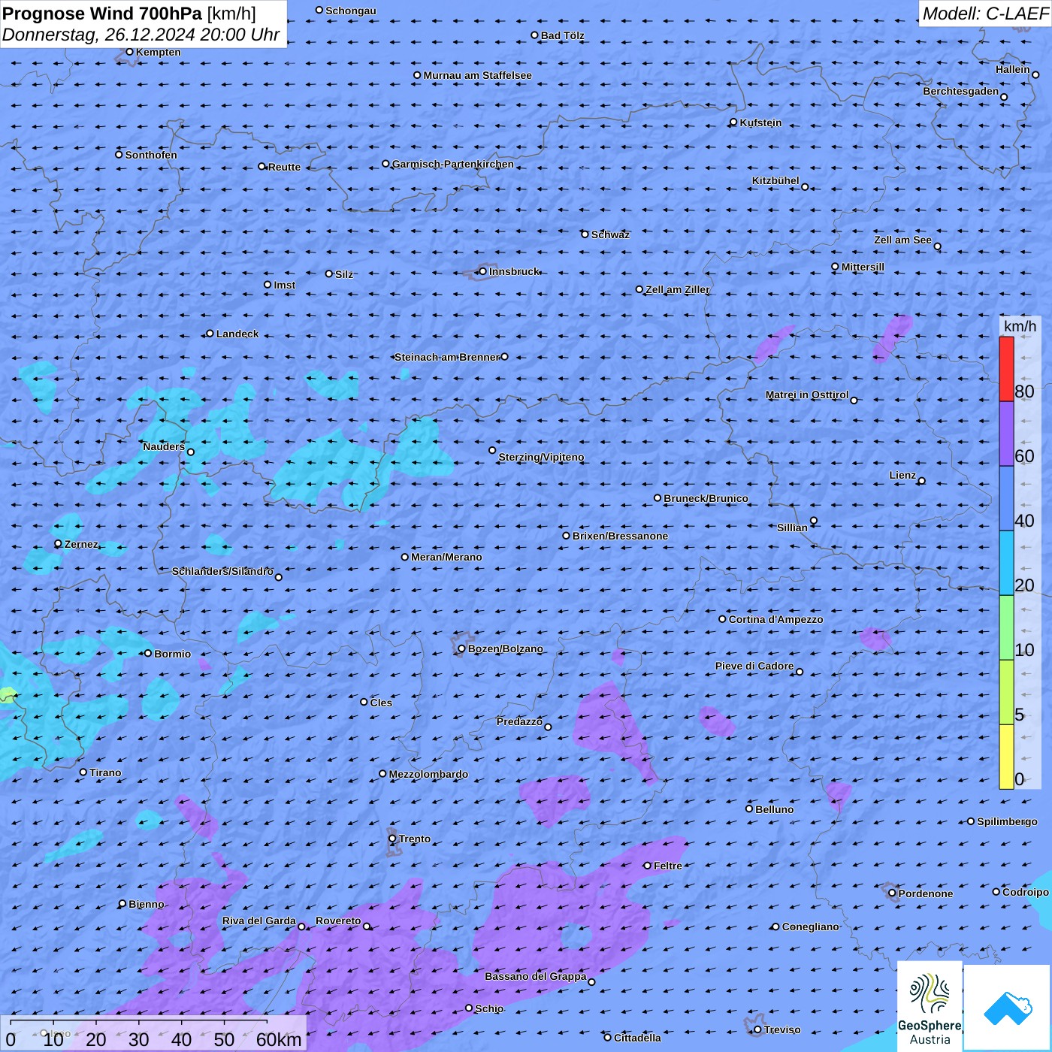Click the Trento city marker
Viewport: 1052px width, 1052px height.
[x=392, y=839]
